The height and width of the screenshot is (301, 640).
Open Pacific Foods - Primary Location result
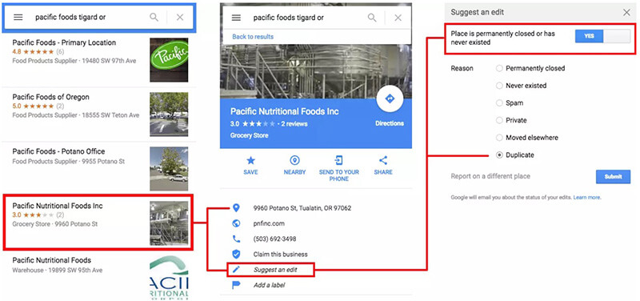[99, 59]
